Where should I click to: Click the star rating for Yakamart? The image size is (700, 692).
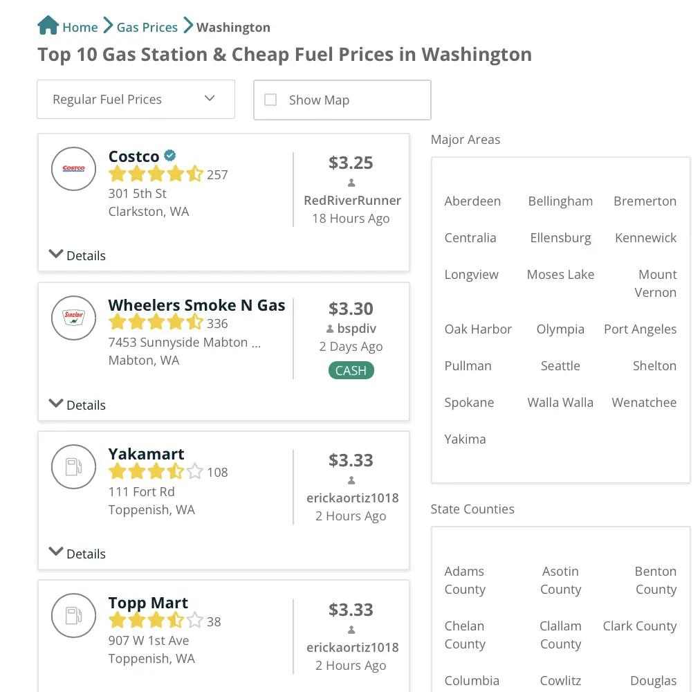tap(156, 472)
